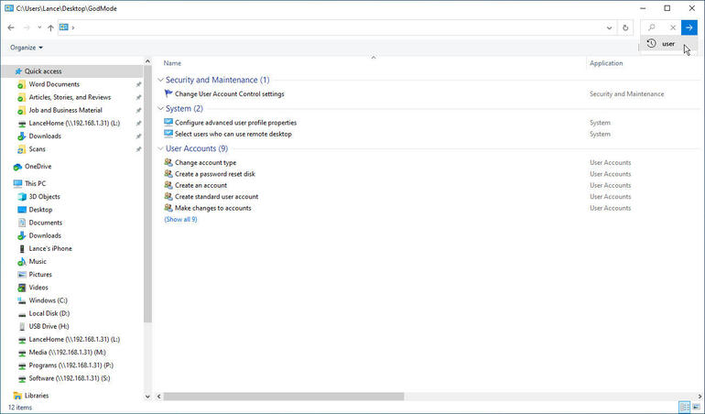
Task: Click the Up one level arrow
Action: (50, 27)
